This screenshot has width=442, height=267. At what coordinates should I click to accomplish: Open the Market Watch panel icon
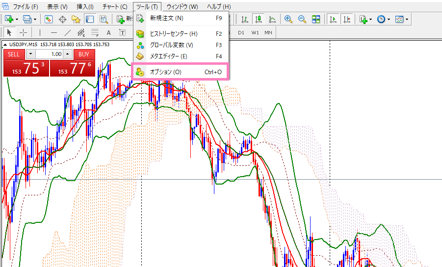click(49, 19)
